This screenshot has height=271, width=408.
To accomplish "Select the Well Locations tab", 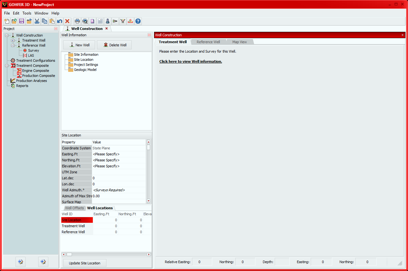I will click(x=100, y=208).
